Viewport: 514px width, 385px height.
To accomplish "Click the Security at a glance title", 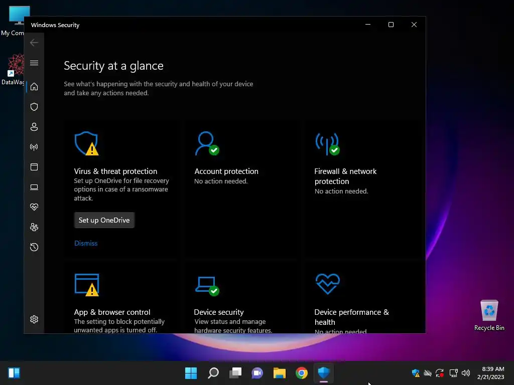I will (113, 66).
